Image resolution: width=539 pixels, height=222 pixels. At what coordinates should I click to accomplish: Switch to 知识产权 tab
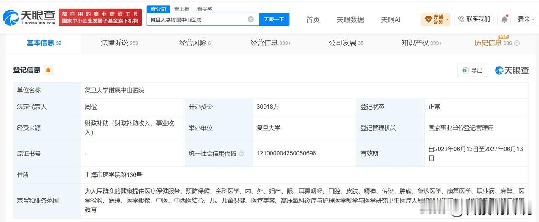[x=421, y=43]
